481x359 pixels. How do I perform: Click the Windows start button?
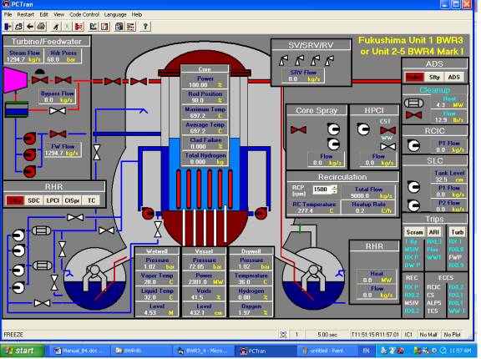22,351
